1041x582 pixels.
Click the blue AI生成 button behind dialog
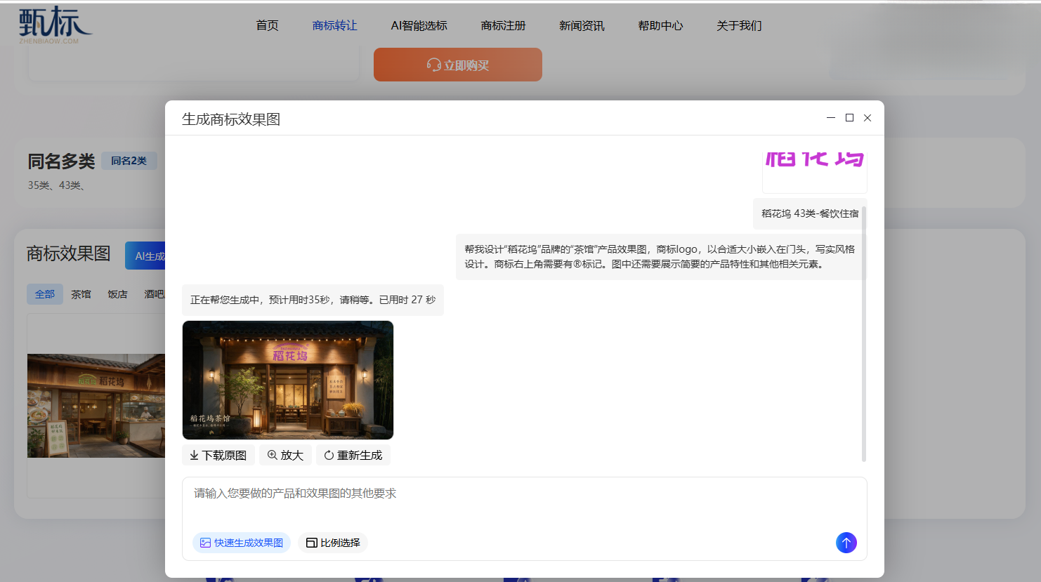145,256
